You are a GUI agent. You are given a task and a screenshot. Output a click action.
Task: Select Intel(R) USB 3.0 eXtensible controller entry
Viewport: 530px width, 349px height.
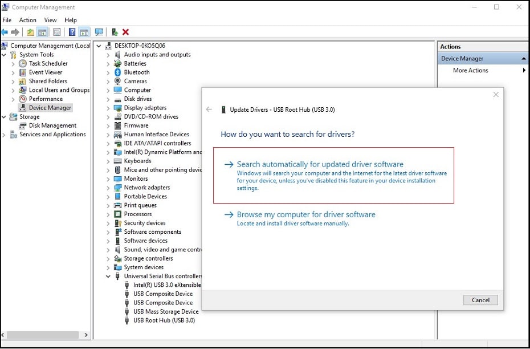click(167, 285)
